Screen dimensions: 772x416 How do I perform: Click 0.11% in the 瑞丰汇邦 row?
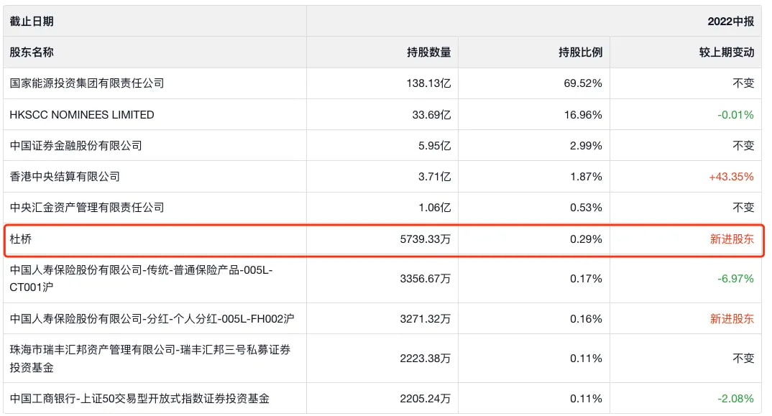coord(586,359)
